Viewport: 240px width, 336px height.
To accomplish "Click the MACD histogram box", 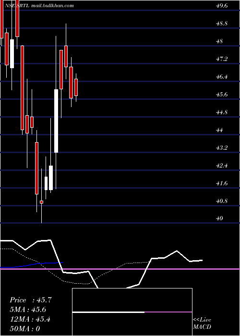I will (x=132, y=312).
